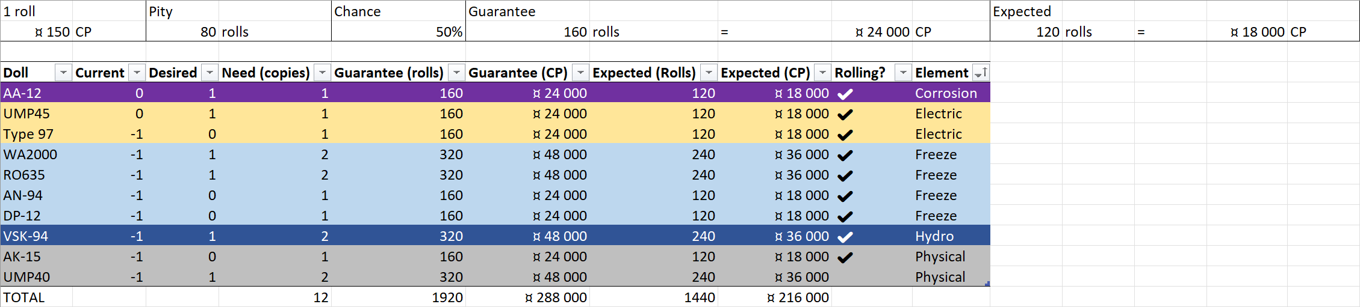1360x307 pixels.
Task: Select the total 12 copies cell
Action: pos(275,297)
